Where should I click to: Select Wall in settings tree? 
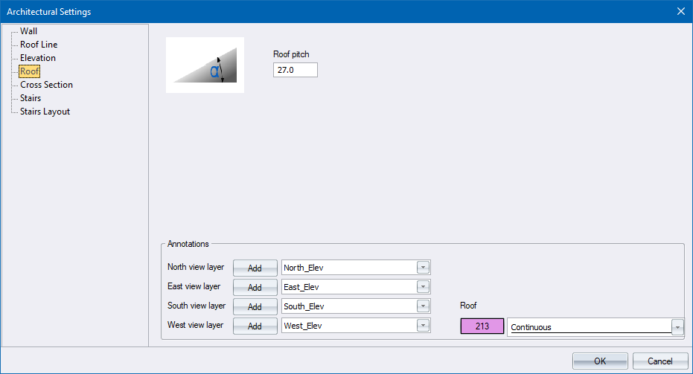(28, 31)
